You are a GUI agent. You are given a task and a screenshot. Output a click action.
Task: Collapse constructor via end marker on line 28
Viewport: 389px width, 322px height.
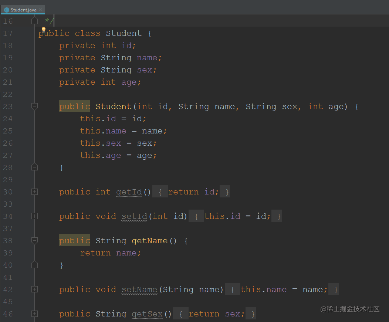(x=34, y=167)
